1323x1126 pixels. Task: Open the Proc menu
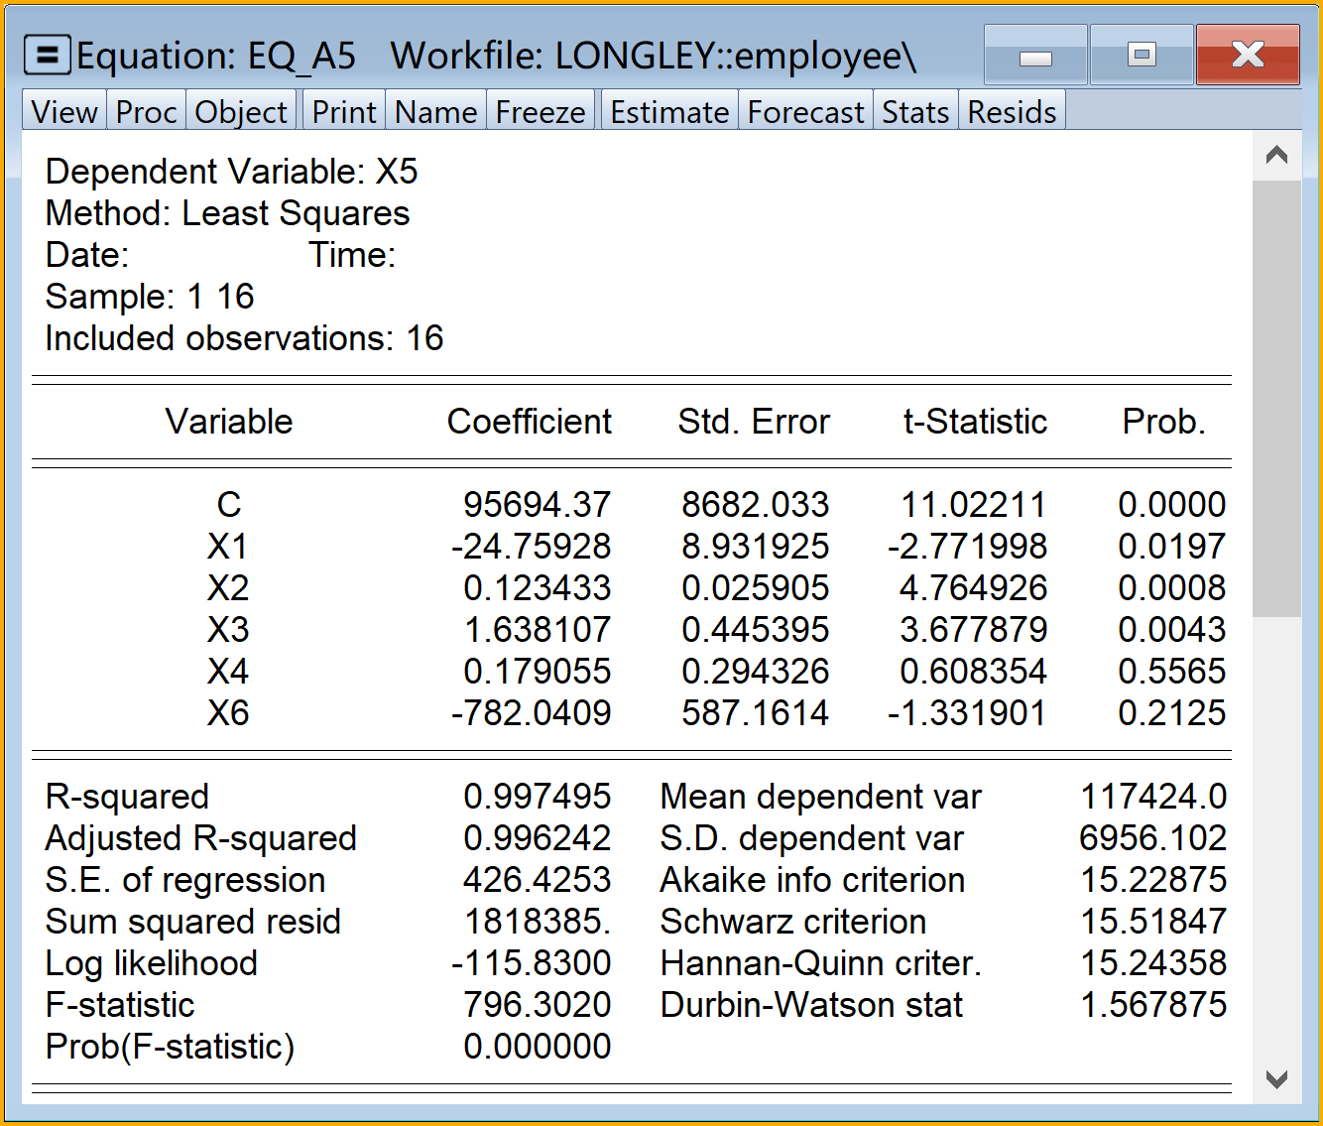click(146, 112)
